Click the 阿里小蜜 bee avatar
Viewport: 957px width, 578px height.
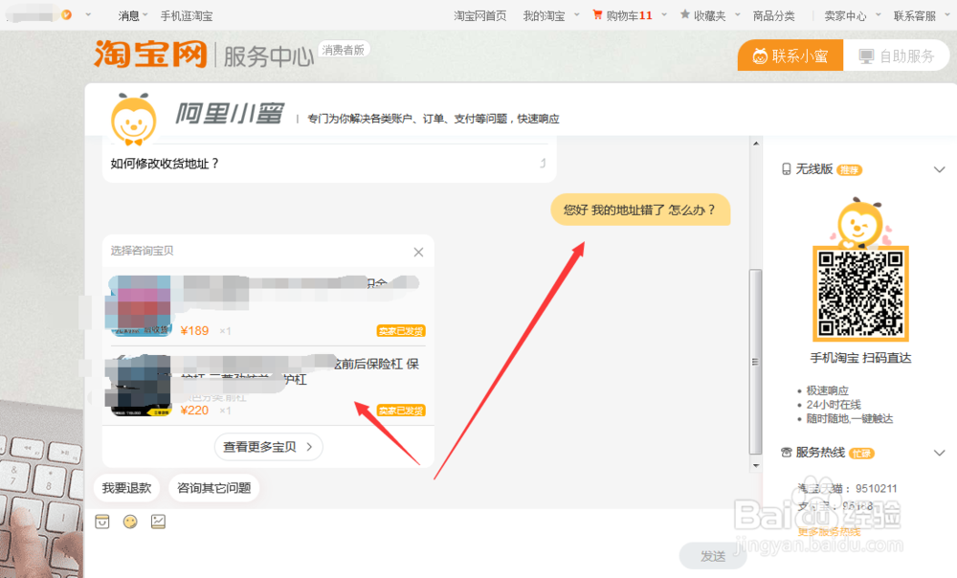click(x=134, y=120)
